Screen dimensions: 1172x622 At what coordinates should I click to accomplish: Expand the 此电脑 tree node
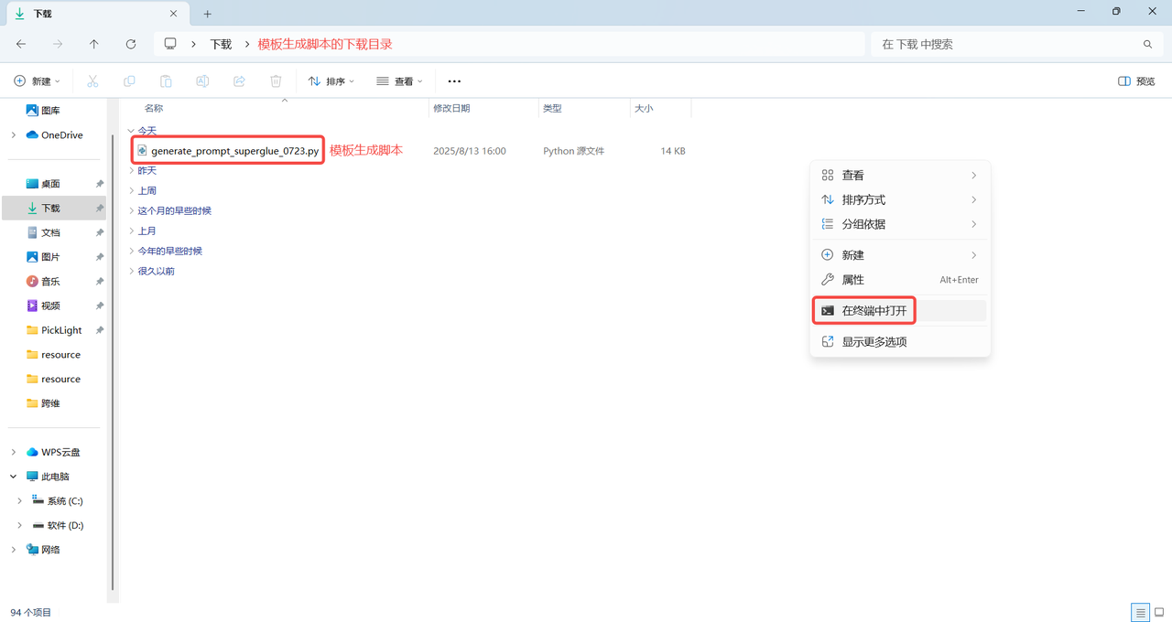(14, 477)
